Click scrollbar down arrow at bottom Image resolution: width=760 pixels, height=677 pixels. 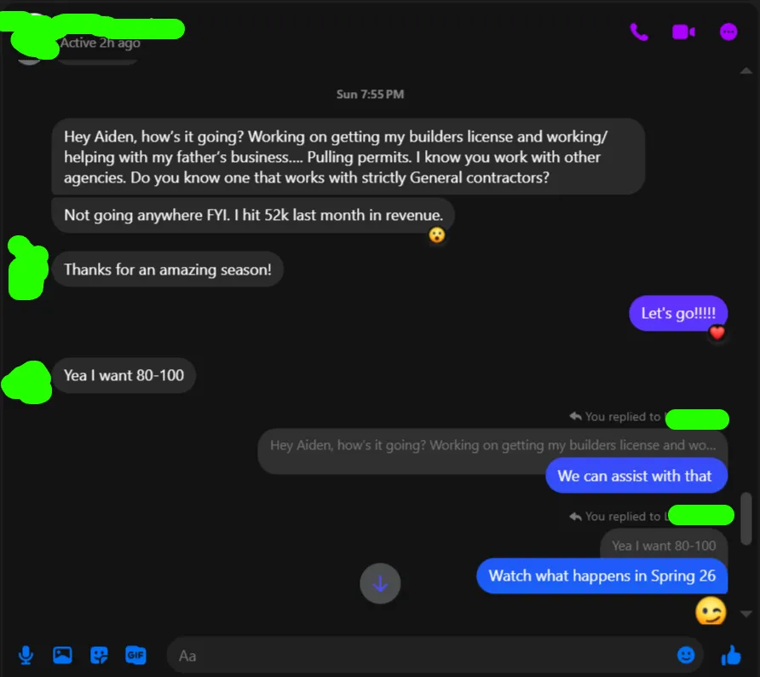746,614
